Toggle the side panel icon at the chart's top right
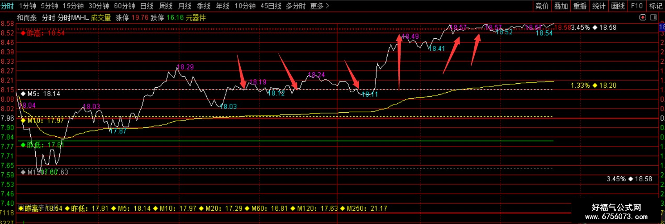 click(x=653, y=18)
